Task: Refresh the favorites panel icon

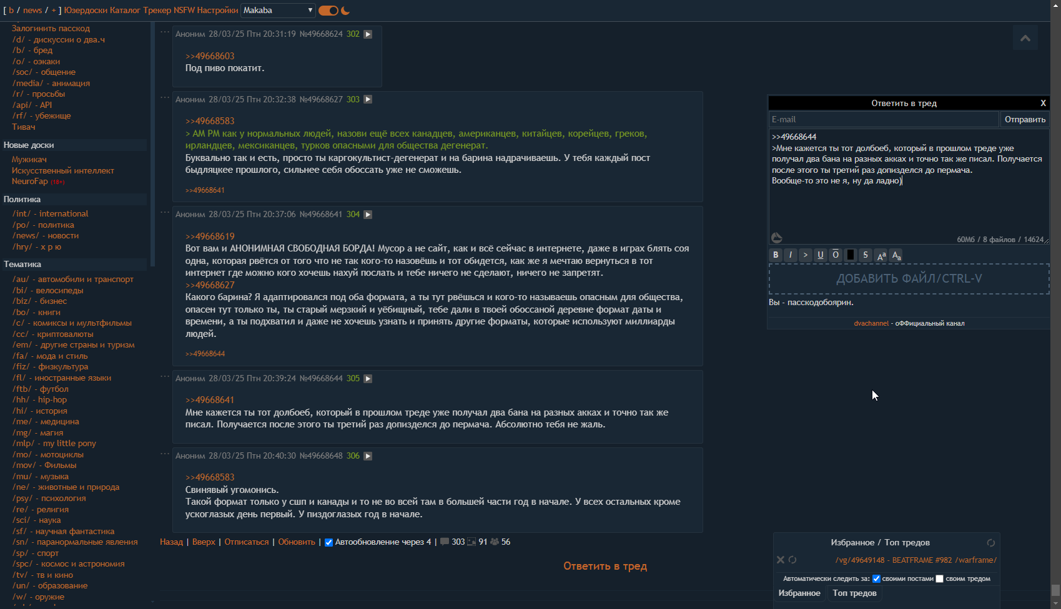Action: point(990,543)
